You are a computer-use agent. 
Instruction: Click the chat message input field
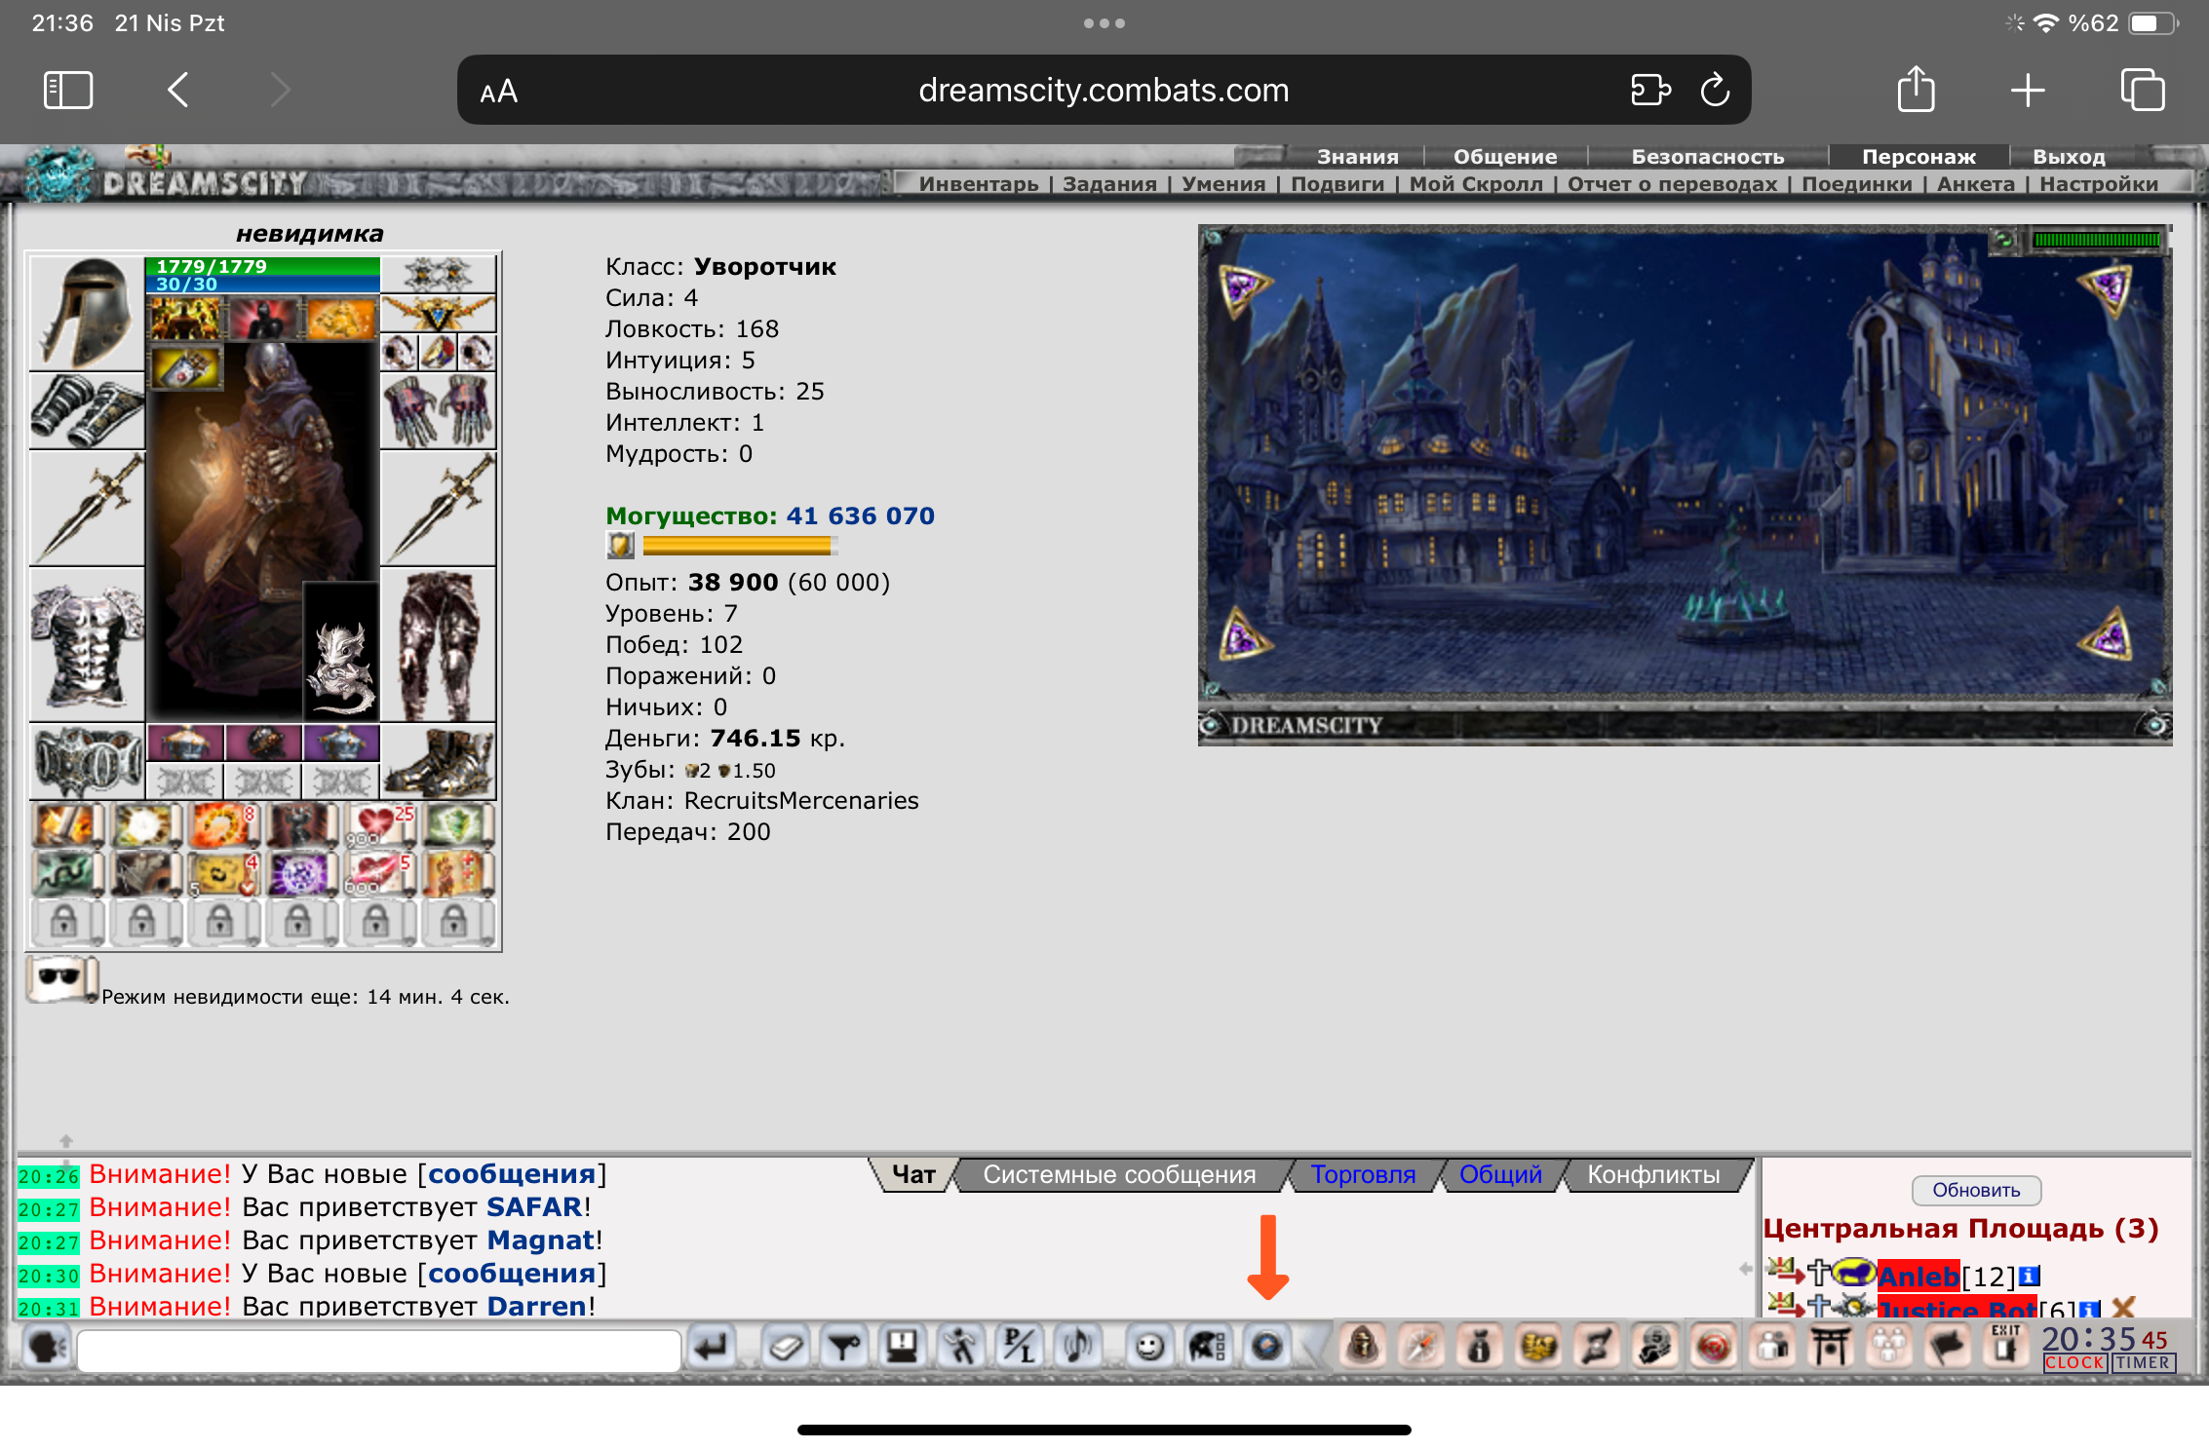378,1351
